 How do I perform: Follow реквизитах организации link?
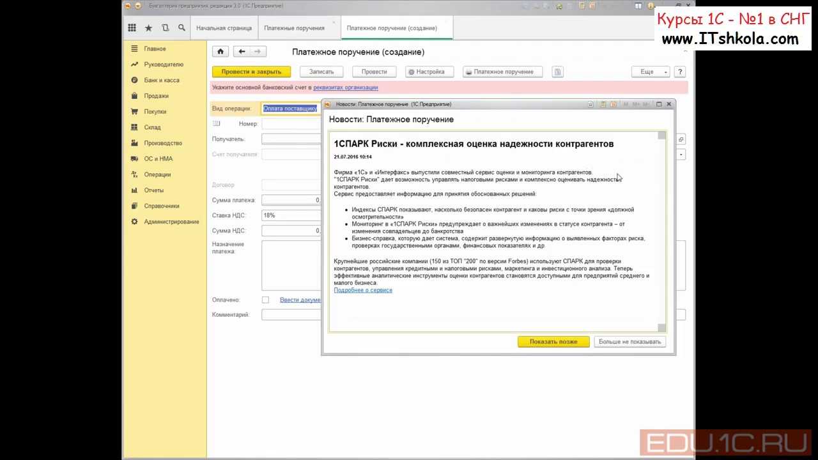click(x=345, y=88)
